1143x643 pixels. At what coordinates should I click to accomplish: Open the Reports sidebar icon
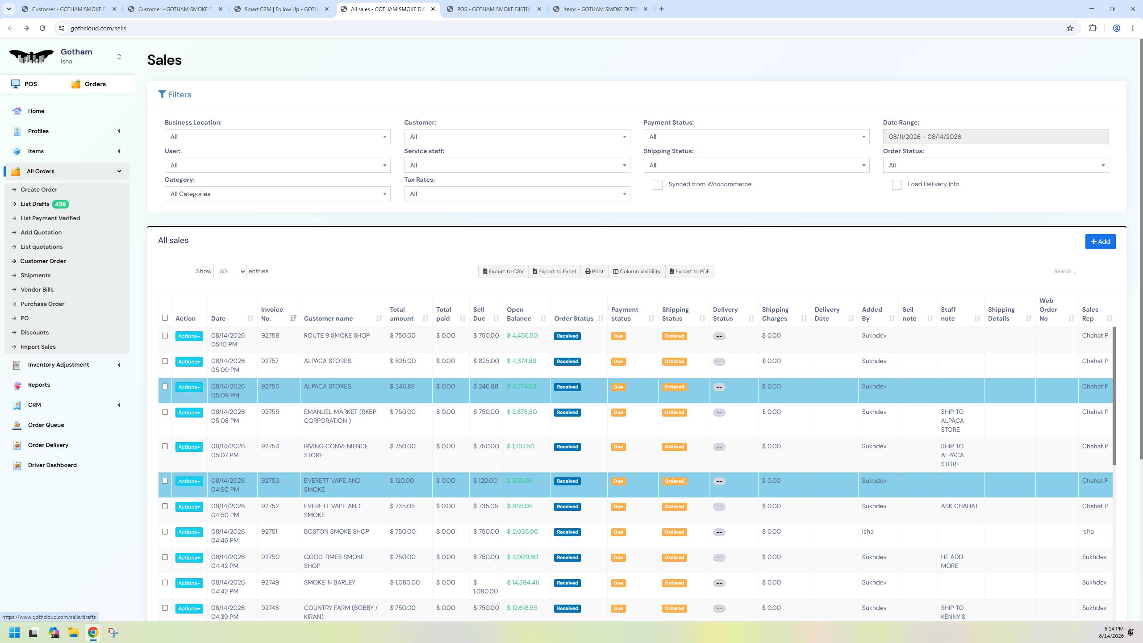17,385
